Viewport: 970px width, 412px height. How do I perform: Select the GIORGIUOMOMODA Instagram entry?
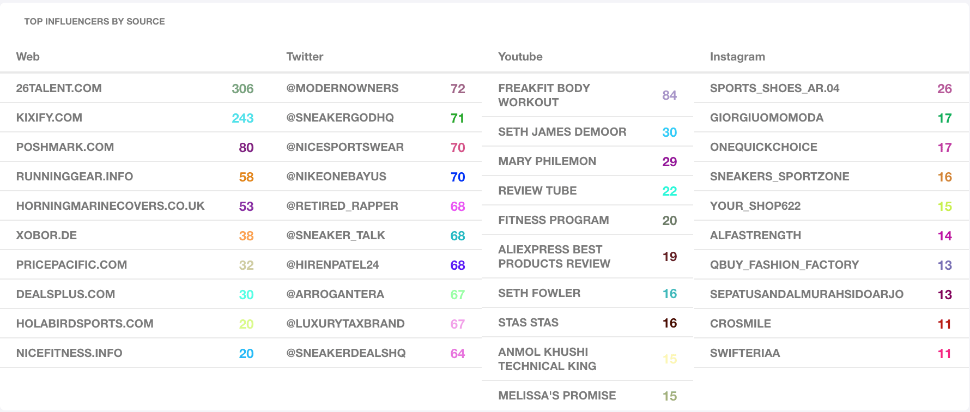(766, 118)
